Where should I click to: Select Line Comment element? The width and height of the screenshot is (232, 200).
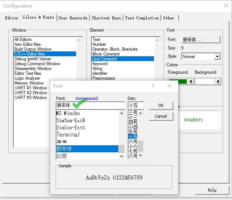123,59
